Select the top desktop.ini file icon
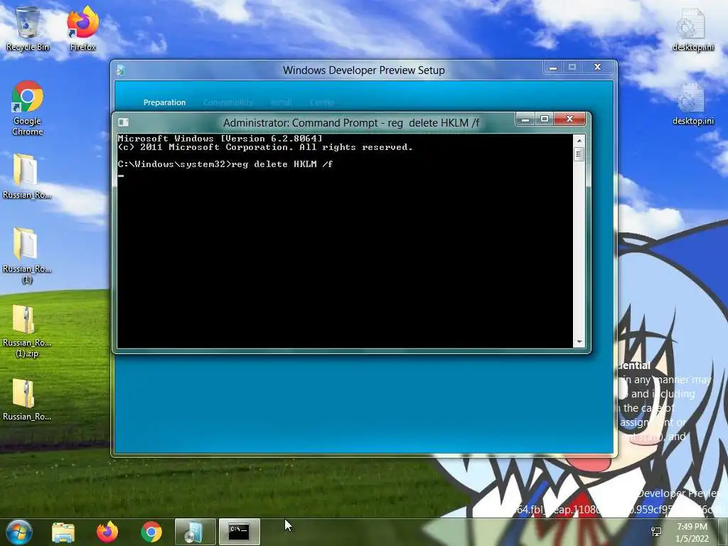728x546 pixels. coord(692,28)
